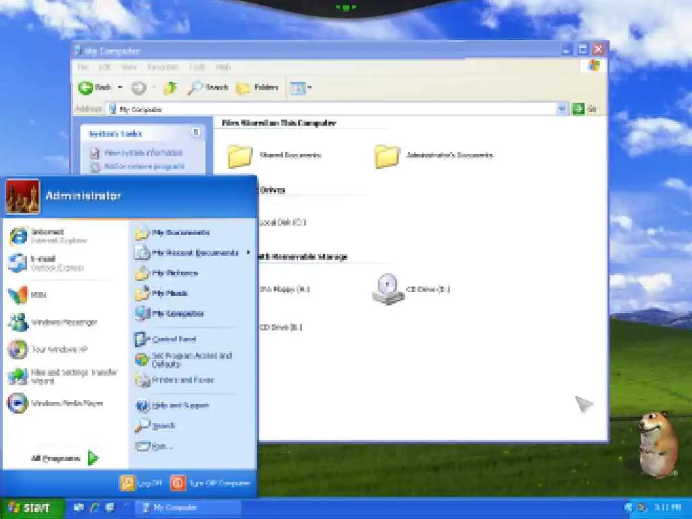This screenshot has height=519, width=692.
Task: Collapse the System Tasks panel
Action: tap(196, 132)
